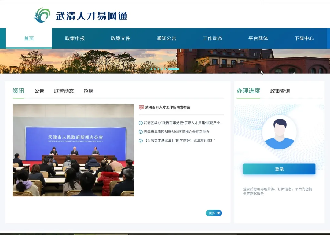This screenshot has width=330, height=235.
Task: Open the press conference news photo
Action: [73, 150]
